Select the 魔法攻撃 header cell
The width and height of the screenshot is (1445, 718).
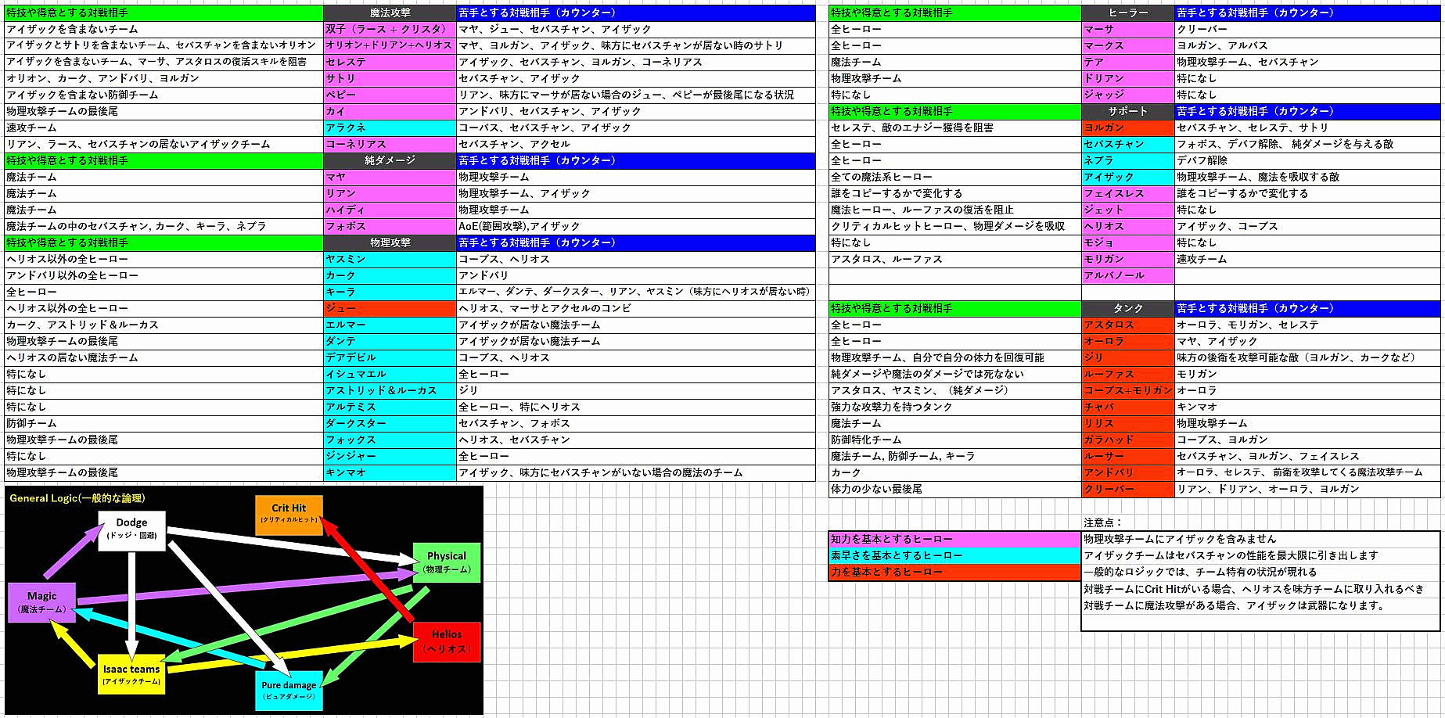pyautogui.click(x=390, y=13)
